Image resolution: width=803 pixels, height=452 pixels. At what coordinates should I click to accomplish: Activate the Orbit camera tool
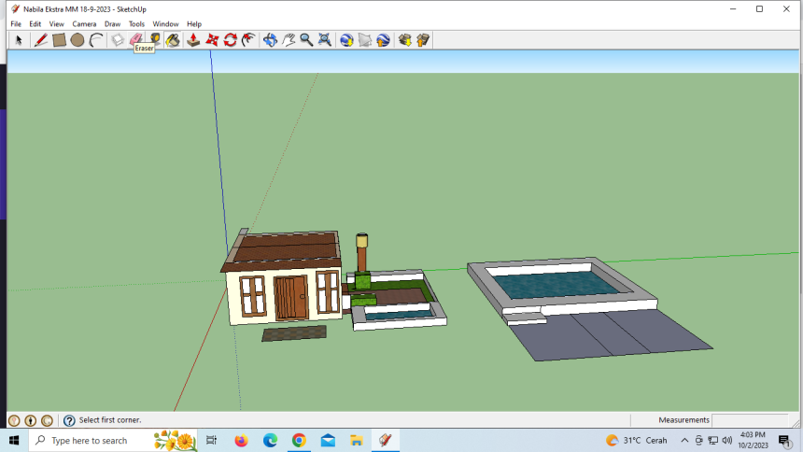coord(270,40)
